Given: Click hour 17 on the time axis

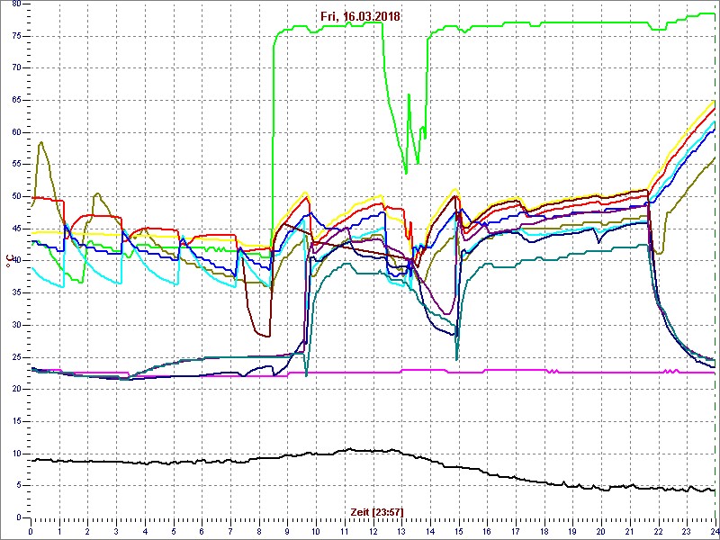Looking at the screenshot, I should [x=515, y=529].
